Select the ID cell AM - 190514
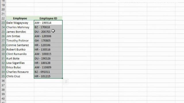 48,23
